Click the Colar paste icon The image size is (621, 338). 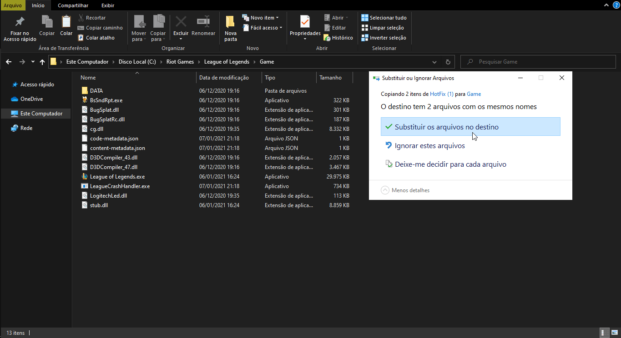point(66,26)
